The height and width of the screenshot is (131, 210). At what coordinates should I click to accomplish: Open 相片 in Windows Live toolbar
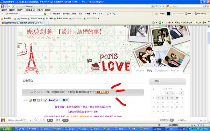click(x=80, y=14)
